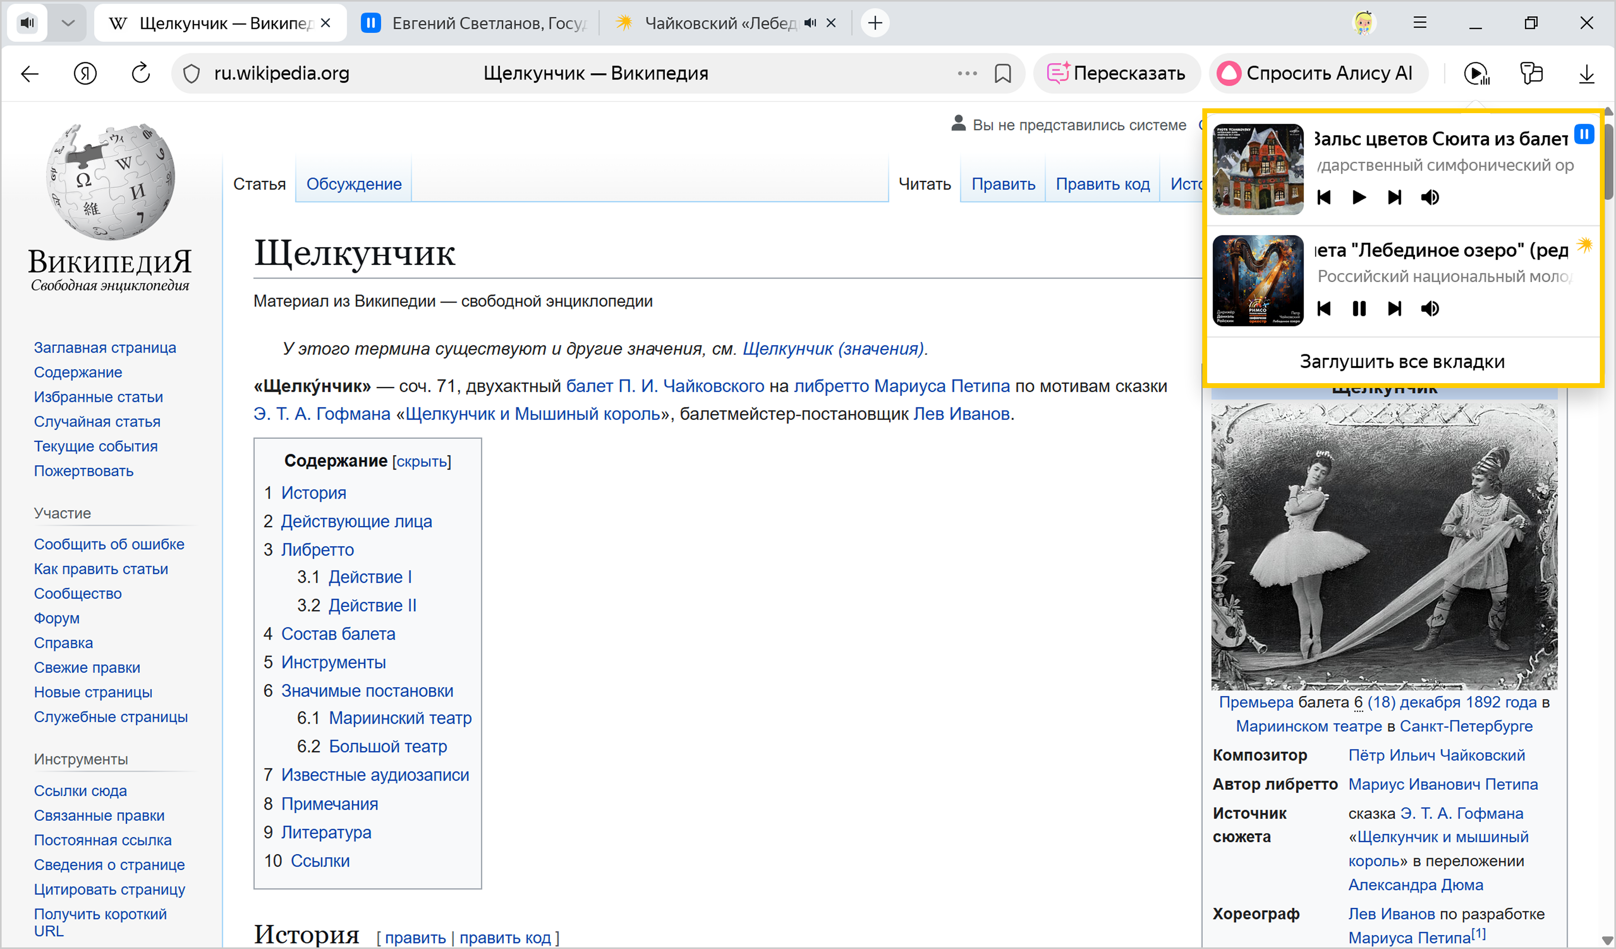Switch to the Обсуждение tab

pyautogui.click(x=353, y=184)
